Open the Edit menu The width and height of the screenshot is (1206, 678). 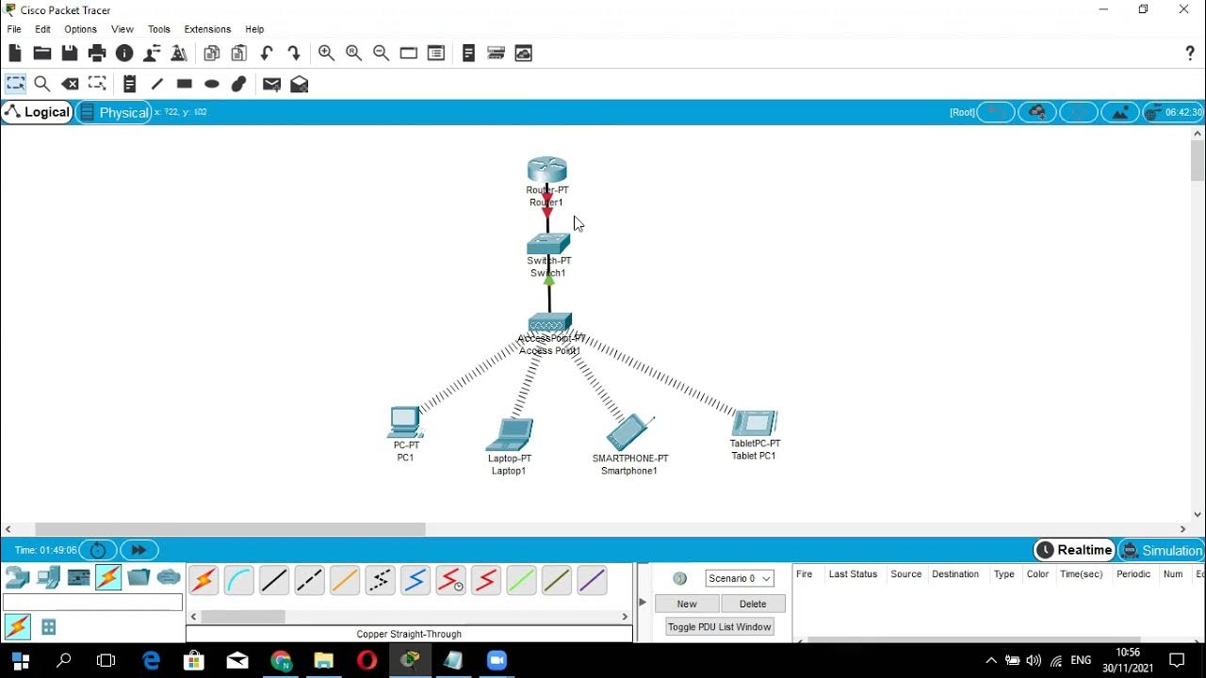[x=43, y=29]
